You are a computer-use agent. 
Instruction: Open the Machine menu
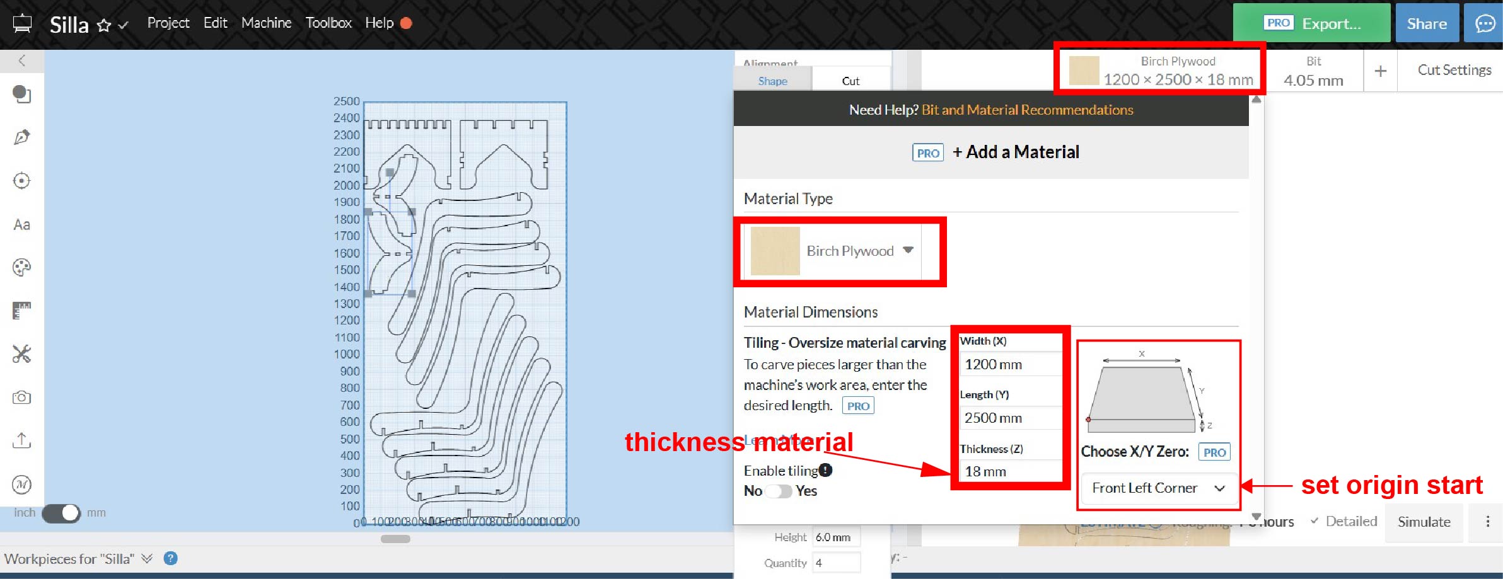(266, 23)
